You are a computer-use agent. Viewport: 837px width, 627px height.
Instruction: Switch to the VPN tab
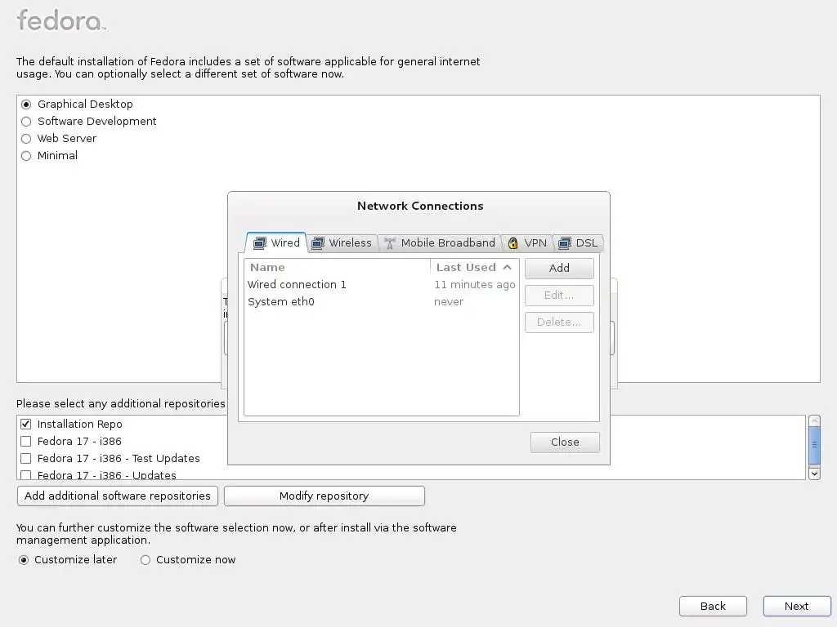click(x=527, y=243)
